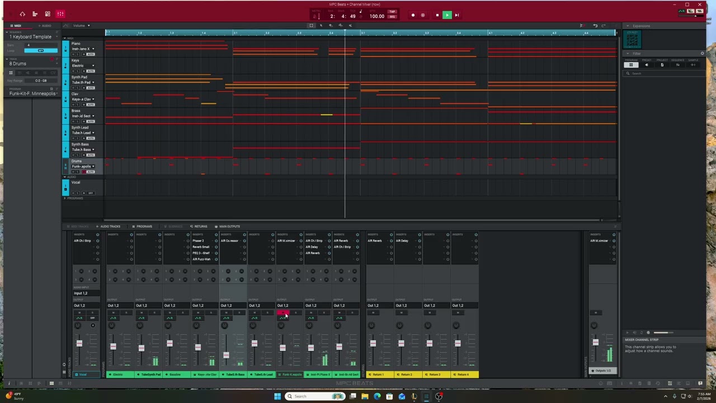Click the Undo arrow icon
Viewport: 716px width, 403px height.
pyautogui.click(x=595, y=25)
